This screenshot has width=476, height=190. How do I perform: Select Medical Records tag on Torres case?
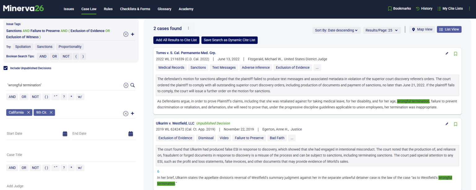click(171, 67)
